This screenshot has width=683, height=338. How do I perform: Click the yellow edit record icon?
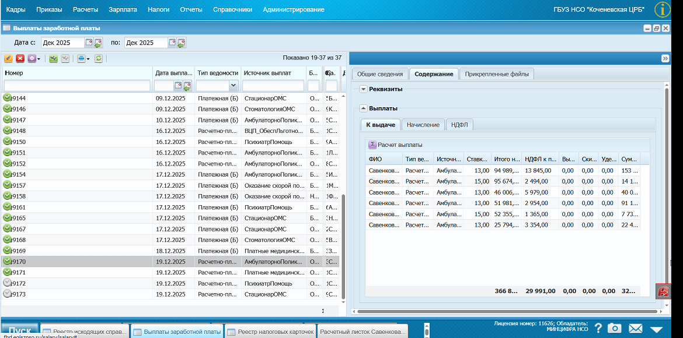(8, 58)
